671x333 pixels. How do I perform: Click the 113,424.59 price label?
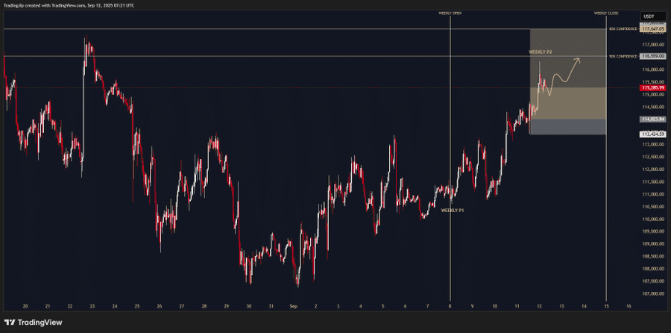tap(652, 134)
